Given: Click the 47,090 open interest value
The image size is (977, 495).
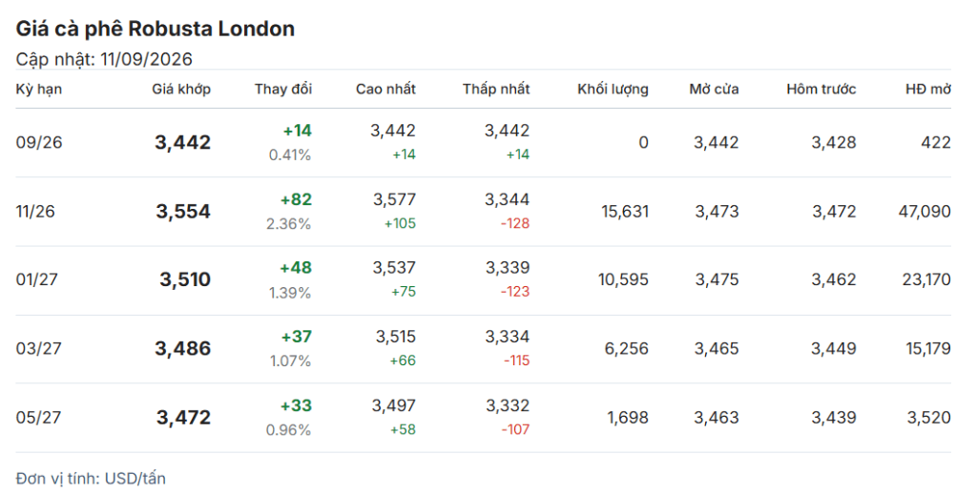Looking at the screenshot, I should pos(925,212).
